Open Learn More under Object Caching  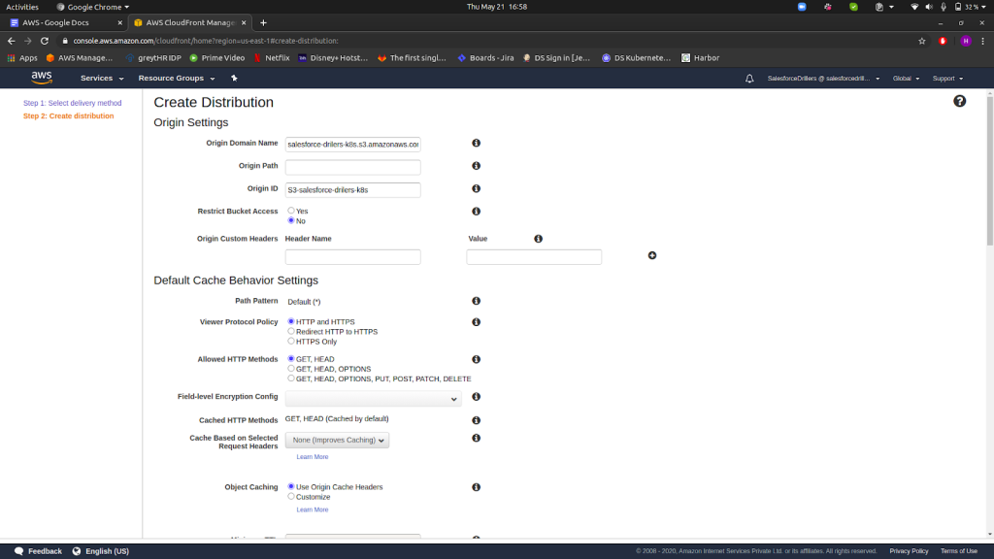[x=313, y=510]
